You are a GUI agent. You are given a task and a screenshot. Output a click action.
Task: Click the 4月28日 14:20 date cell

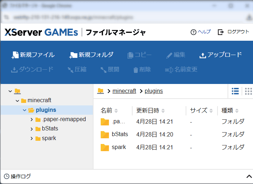pos(154,134)
